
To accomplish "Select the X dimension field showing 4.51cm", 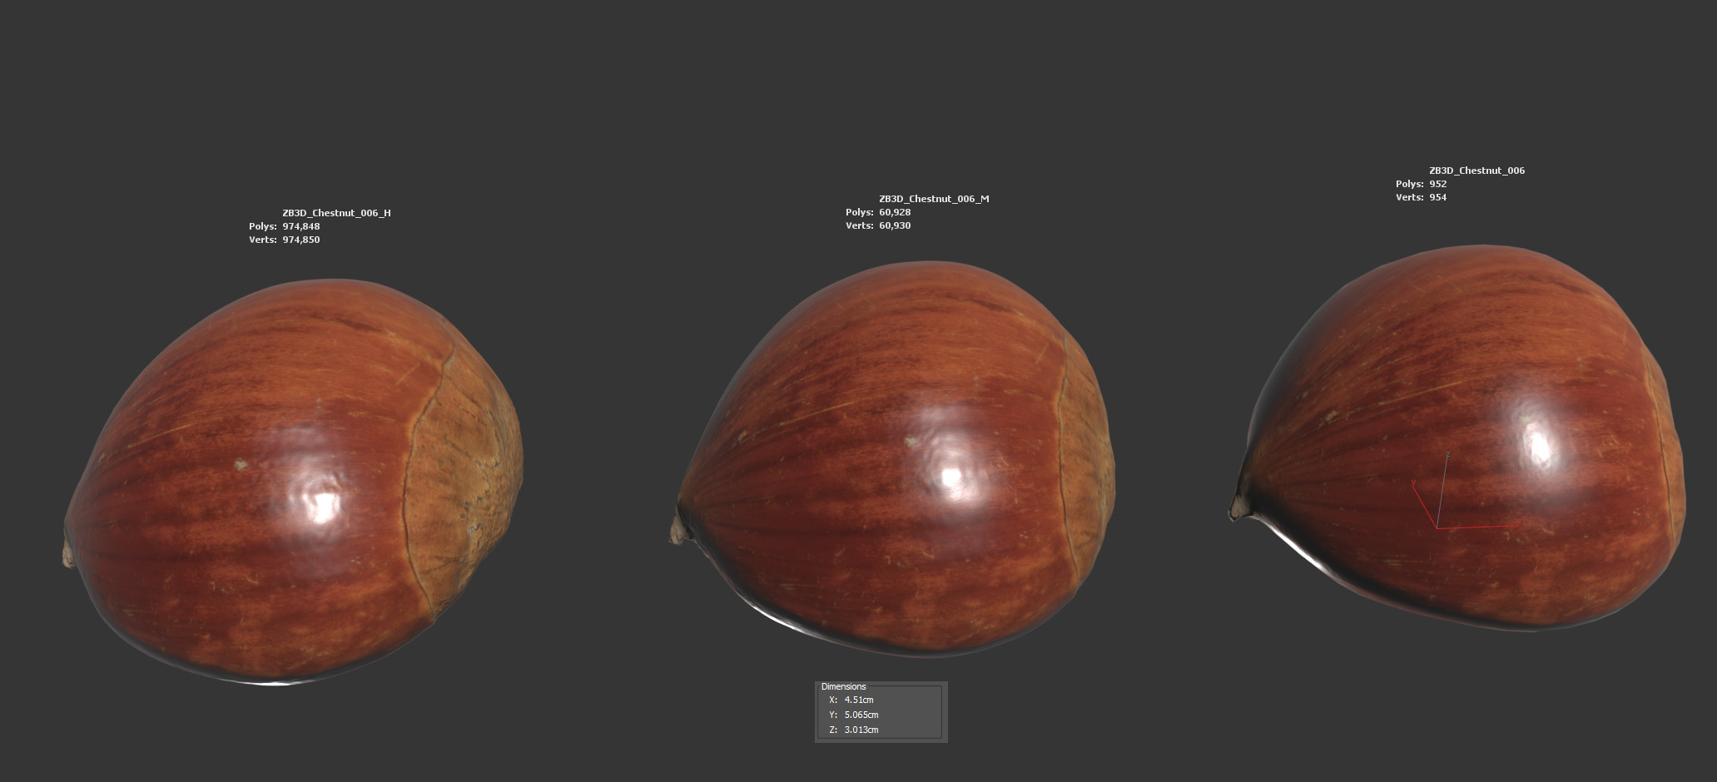I will click(859, 700).
